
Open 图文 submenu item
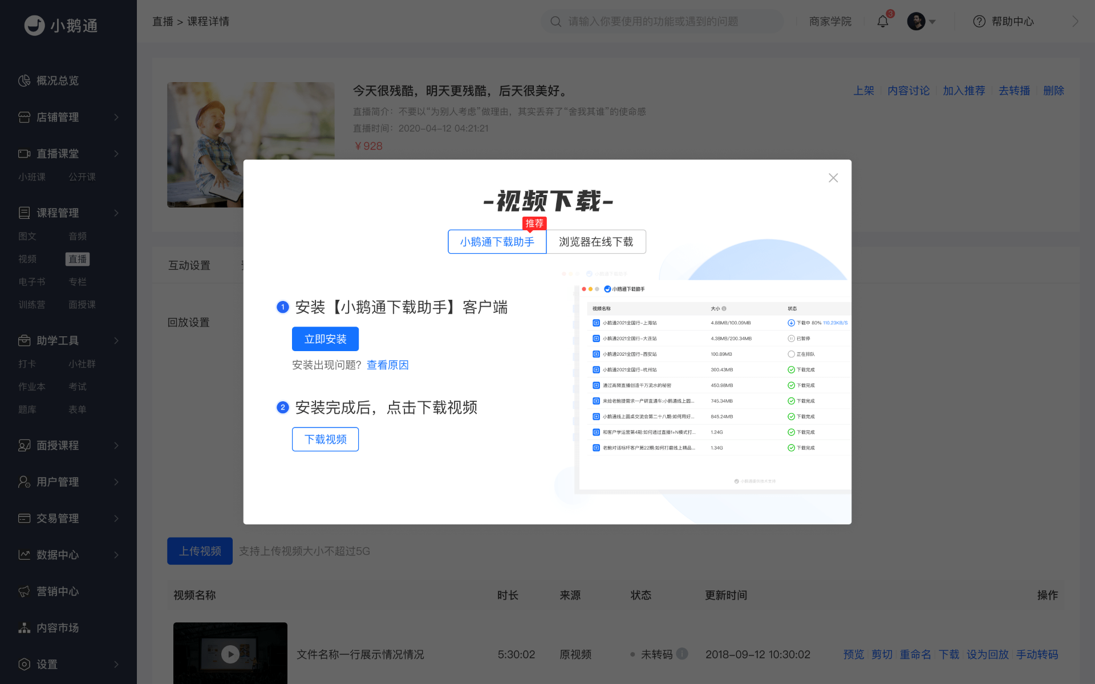point(27,236)
